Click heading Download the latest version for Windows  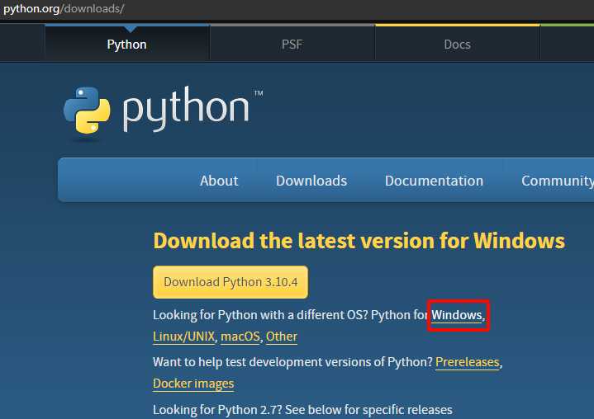pos(359,241)
